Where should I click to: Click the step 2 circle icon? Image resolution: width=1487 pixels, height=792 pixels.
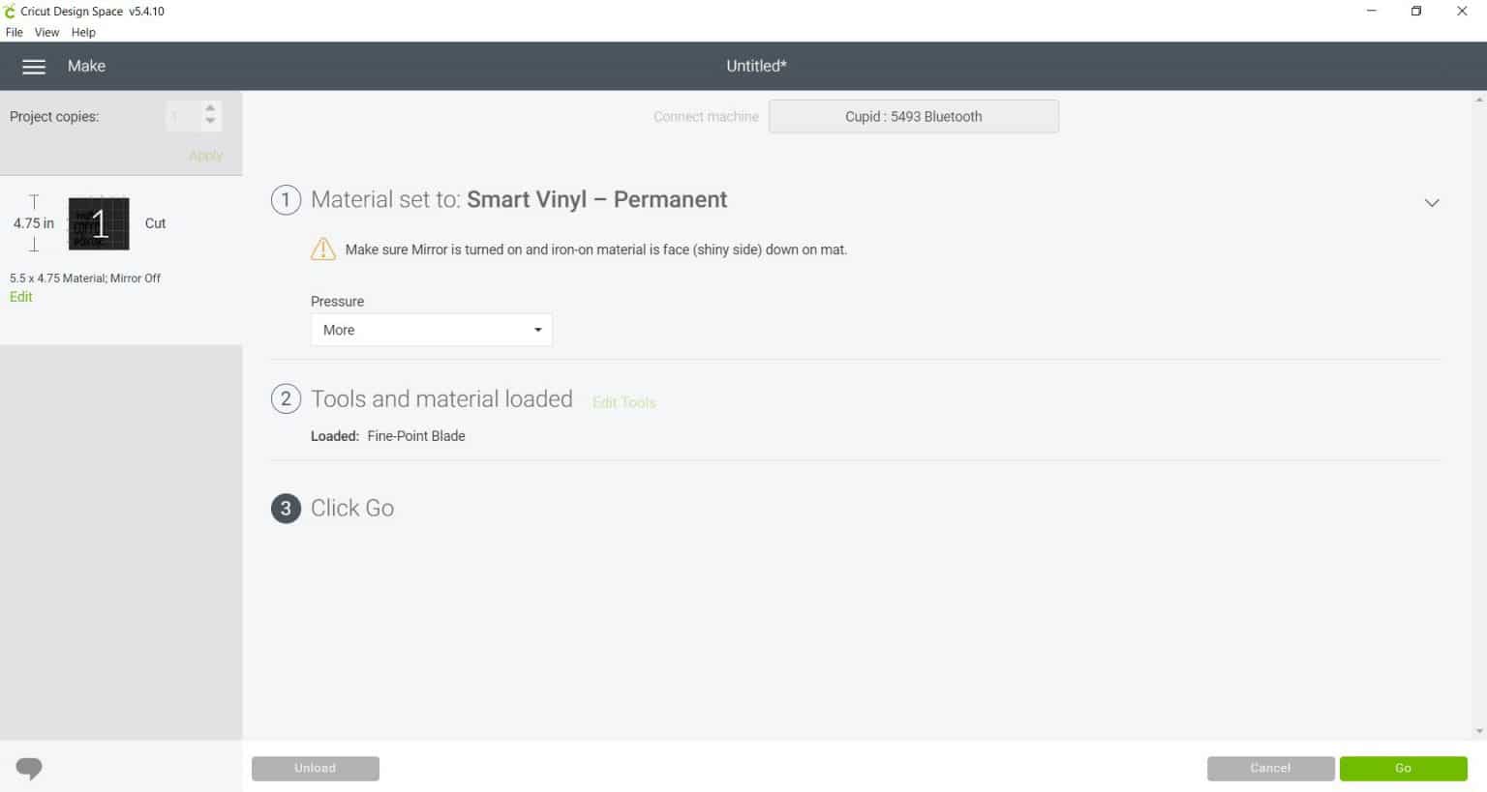tap(286, 399)
